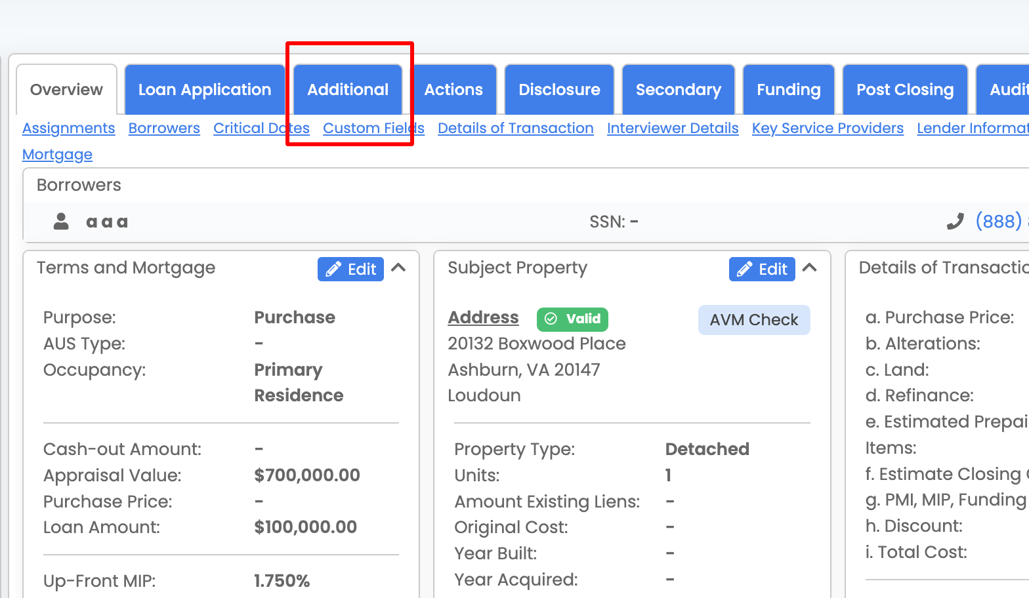This screenshot has width=1029, height=598.
Task: Open the Secondary tab
Action: point(678,89)
